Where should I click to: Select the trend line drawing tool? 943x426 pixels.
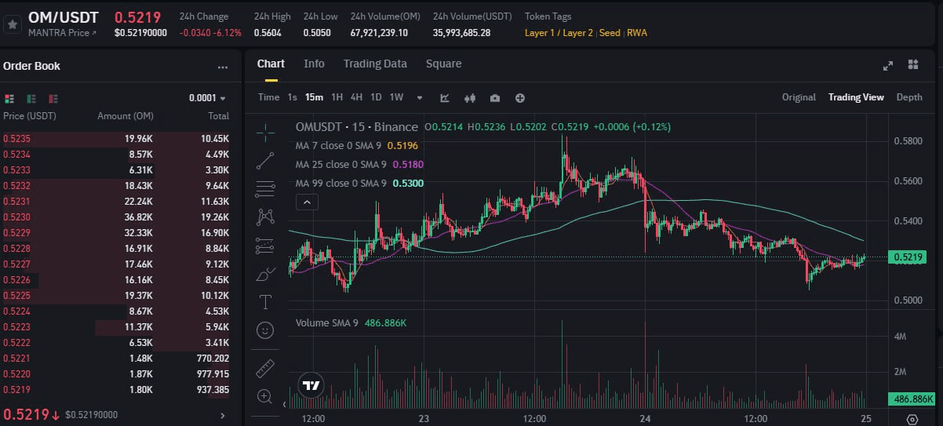265,160
